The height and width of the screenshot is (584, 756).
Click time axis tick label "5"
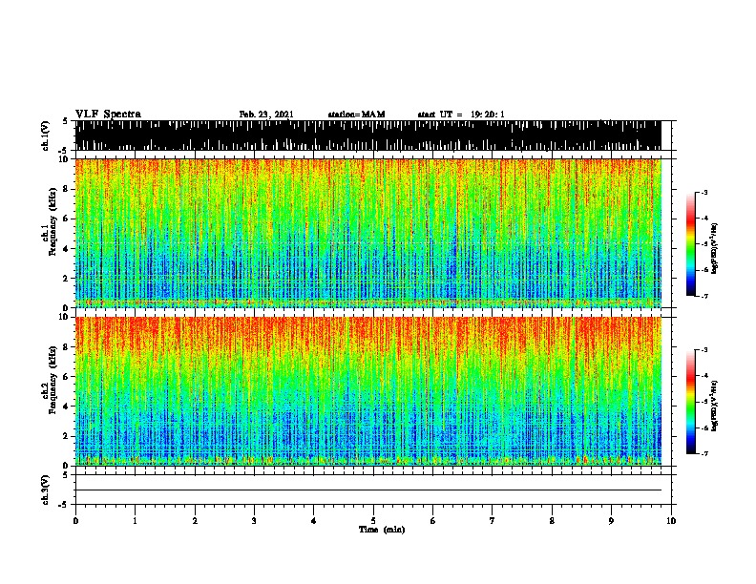(373, 521)
